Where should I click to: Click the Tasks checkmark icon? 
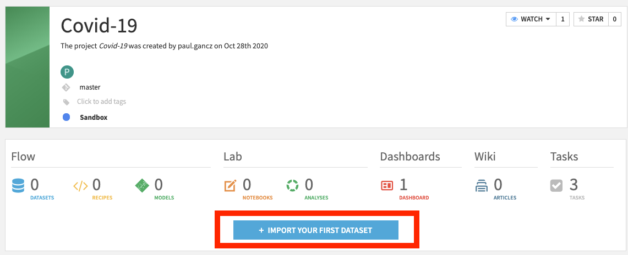tap(556, 186)
